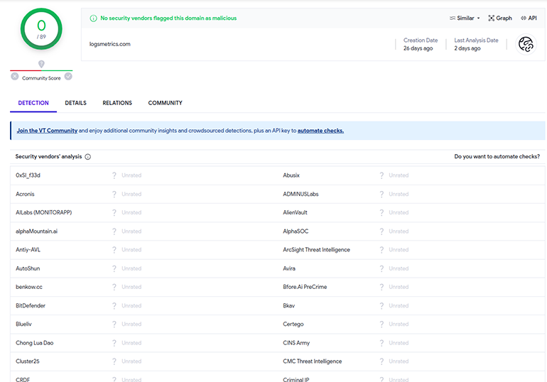
Task: Click the domain globe icon at right
Action: point(526,45)
